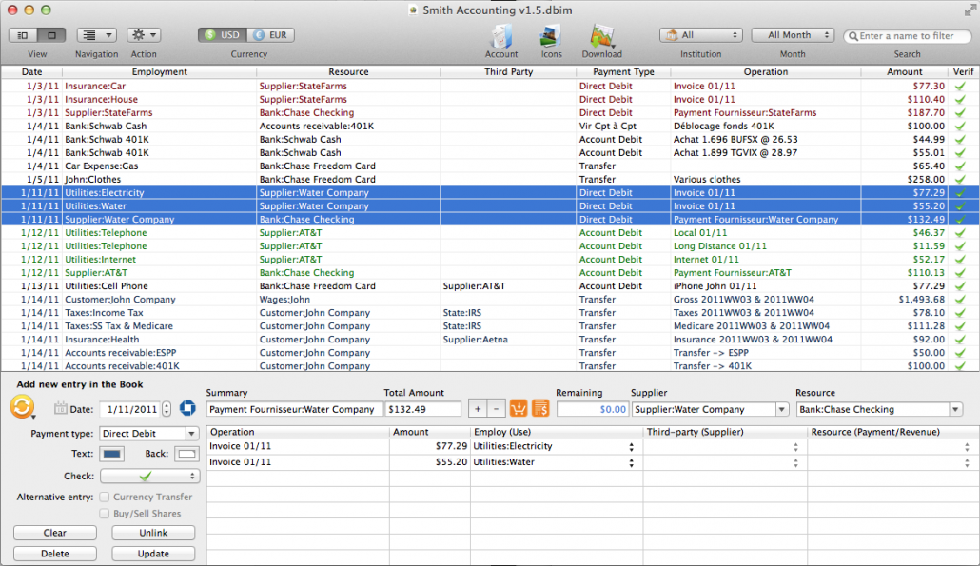The width and height of the screenshot is (980, 566).
Task: Click the Summary text field
Action: 294,409
